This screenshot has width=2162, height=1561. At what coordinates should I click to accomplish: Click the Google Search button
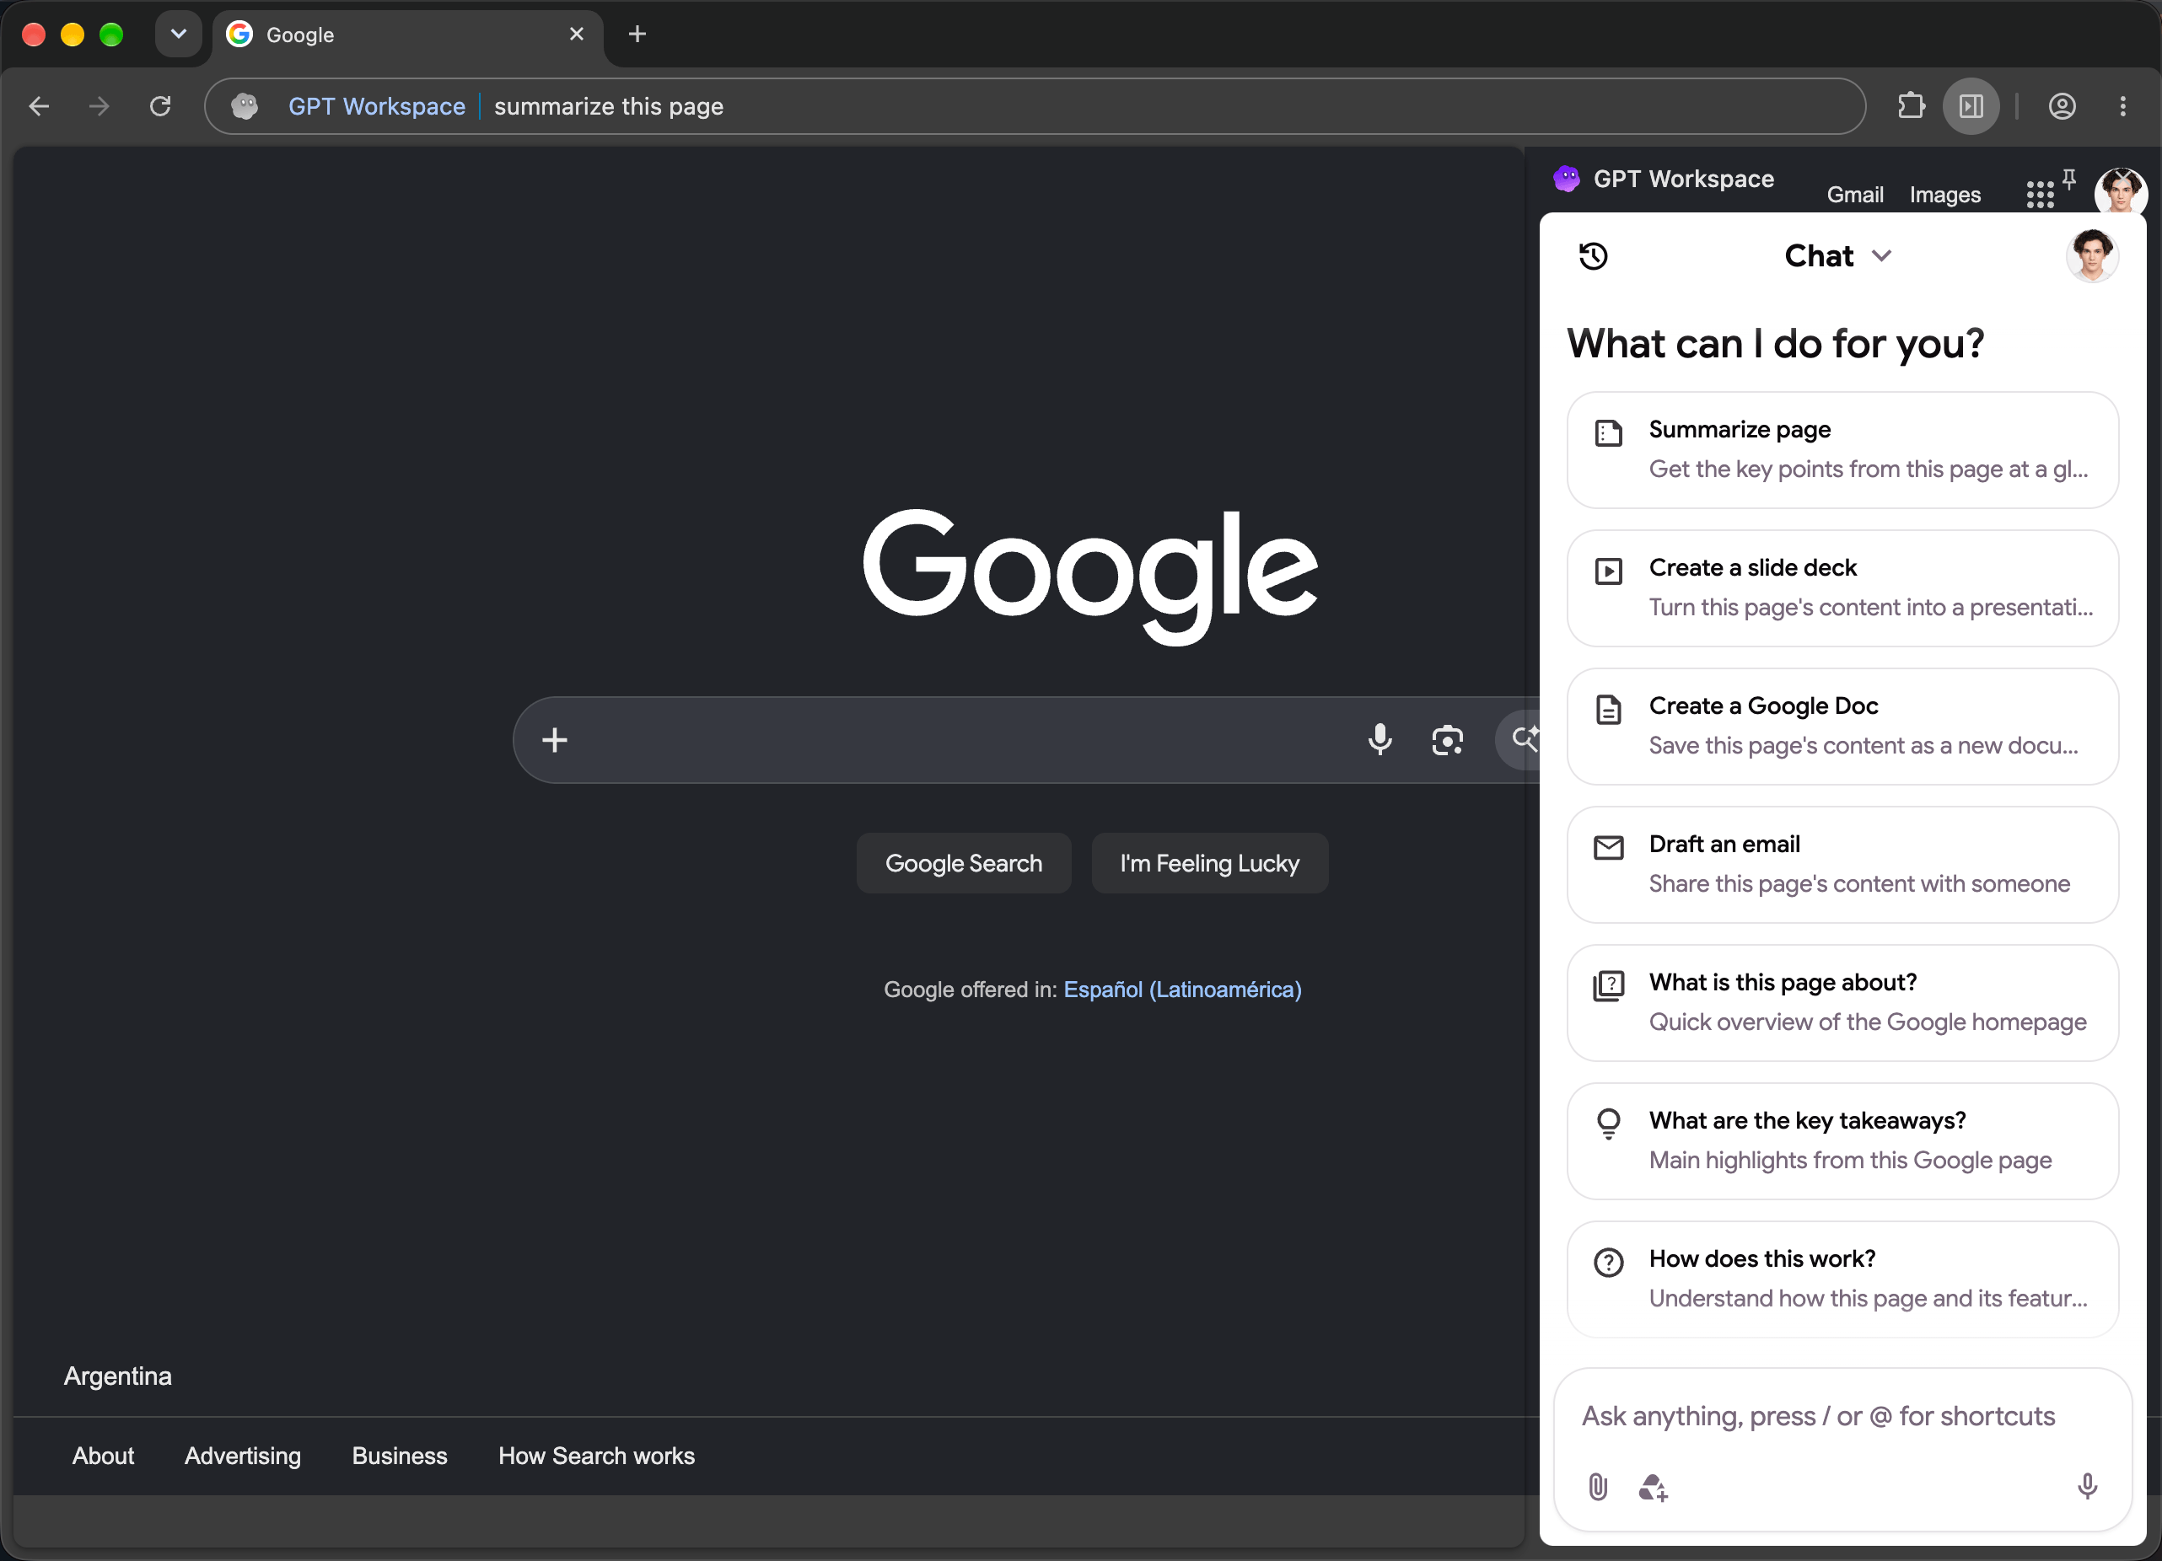pos(964,862)
